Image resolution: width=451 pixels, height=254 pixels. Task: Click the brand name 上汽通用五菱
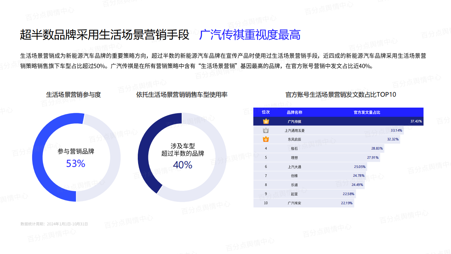[295, 131]
